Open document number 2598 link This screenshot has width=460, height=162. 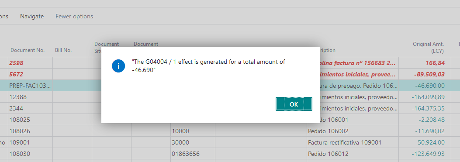pos(16,63)
